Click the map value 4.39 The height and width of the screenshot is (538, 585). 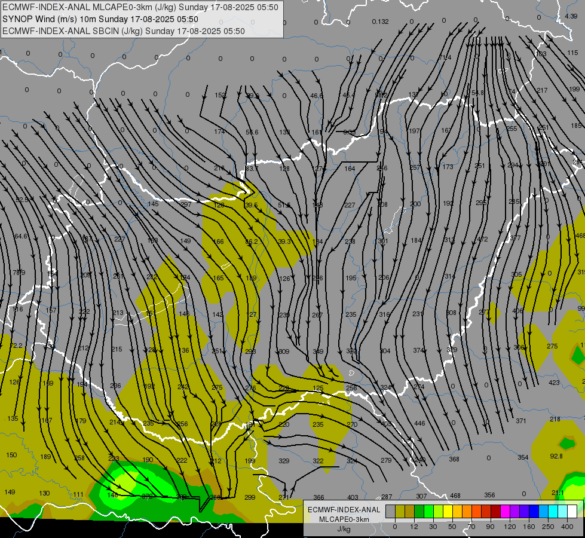click(x=571, y=16)
